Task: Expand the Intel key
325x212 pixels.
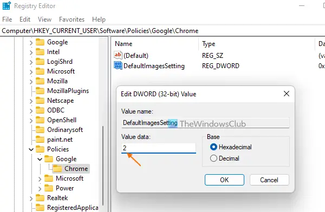Action: click(31, 52)
